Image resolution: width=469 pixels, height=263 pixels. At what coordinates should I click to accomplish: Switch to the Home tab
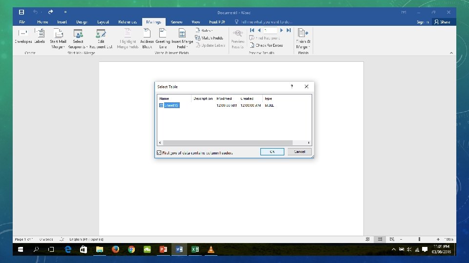43,22
